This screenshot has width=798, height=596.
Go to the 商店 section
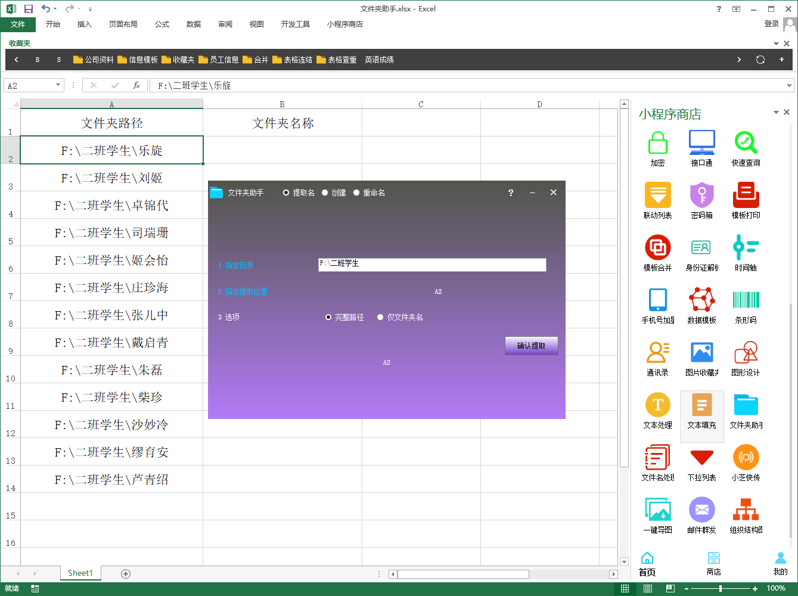713,563
